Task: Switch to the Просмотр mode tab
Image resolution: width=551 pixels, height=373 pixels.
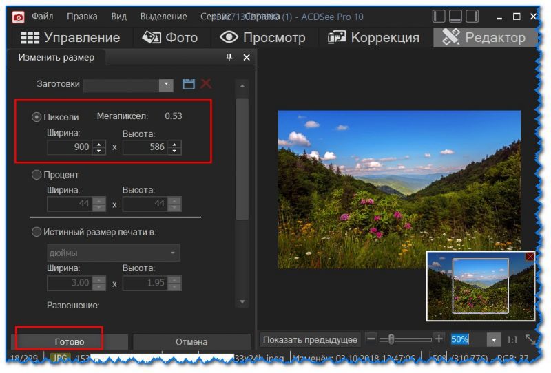Action: [262, 38]
